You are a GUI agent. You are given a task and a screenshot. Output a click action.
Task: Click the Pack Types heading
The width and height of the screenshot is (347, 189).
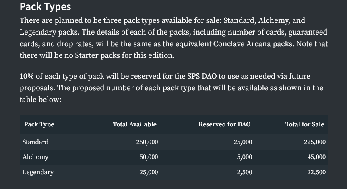pos(45,7)
